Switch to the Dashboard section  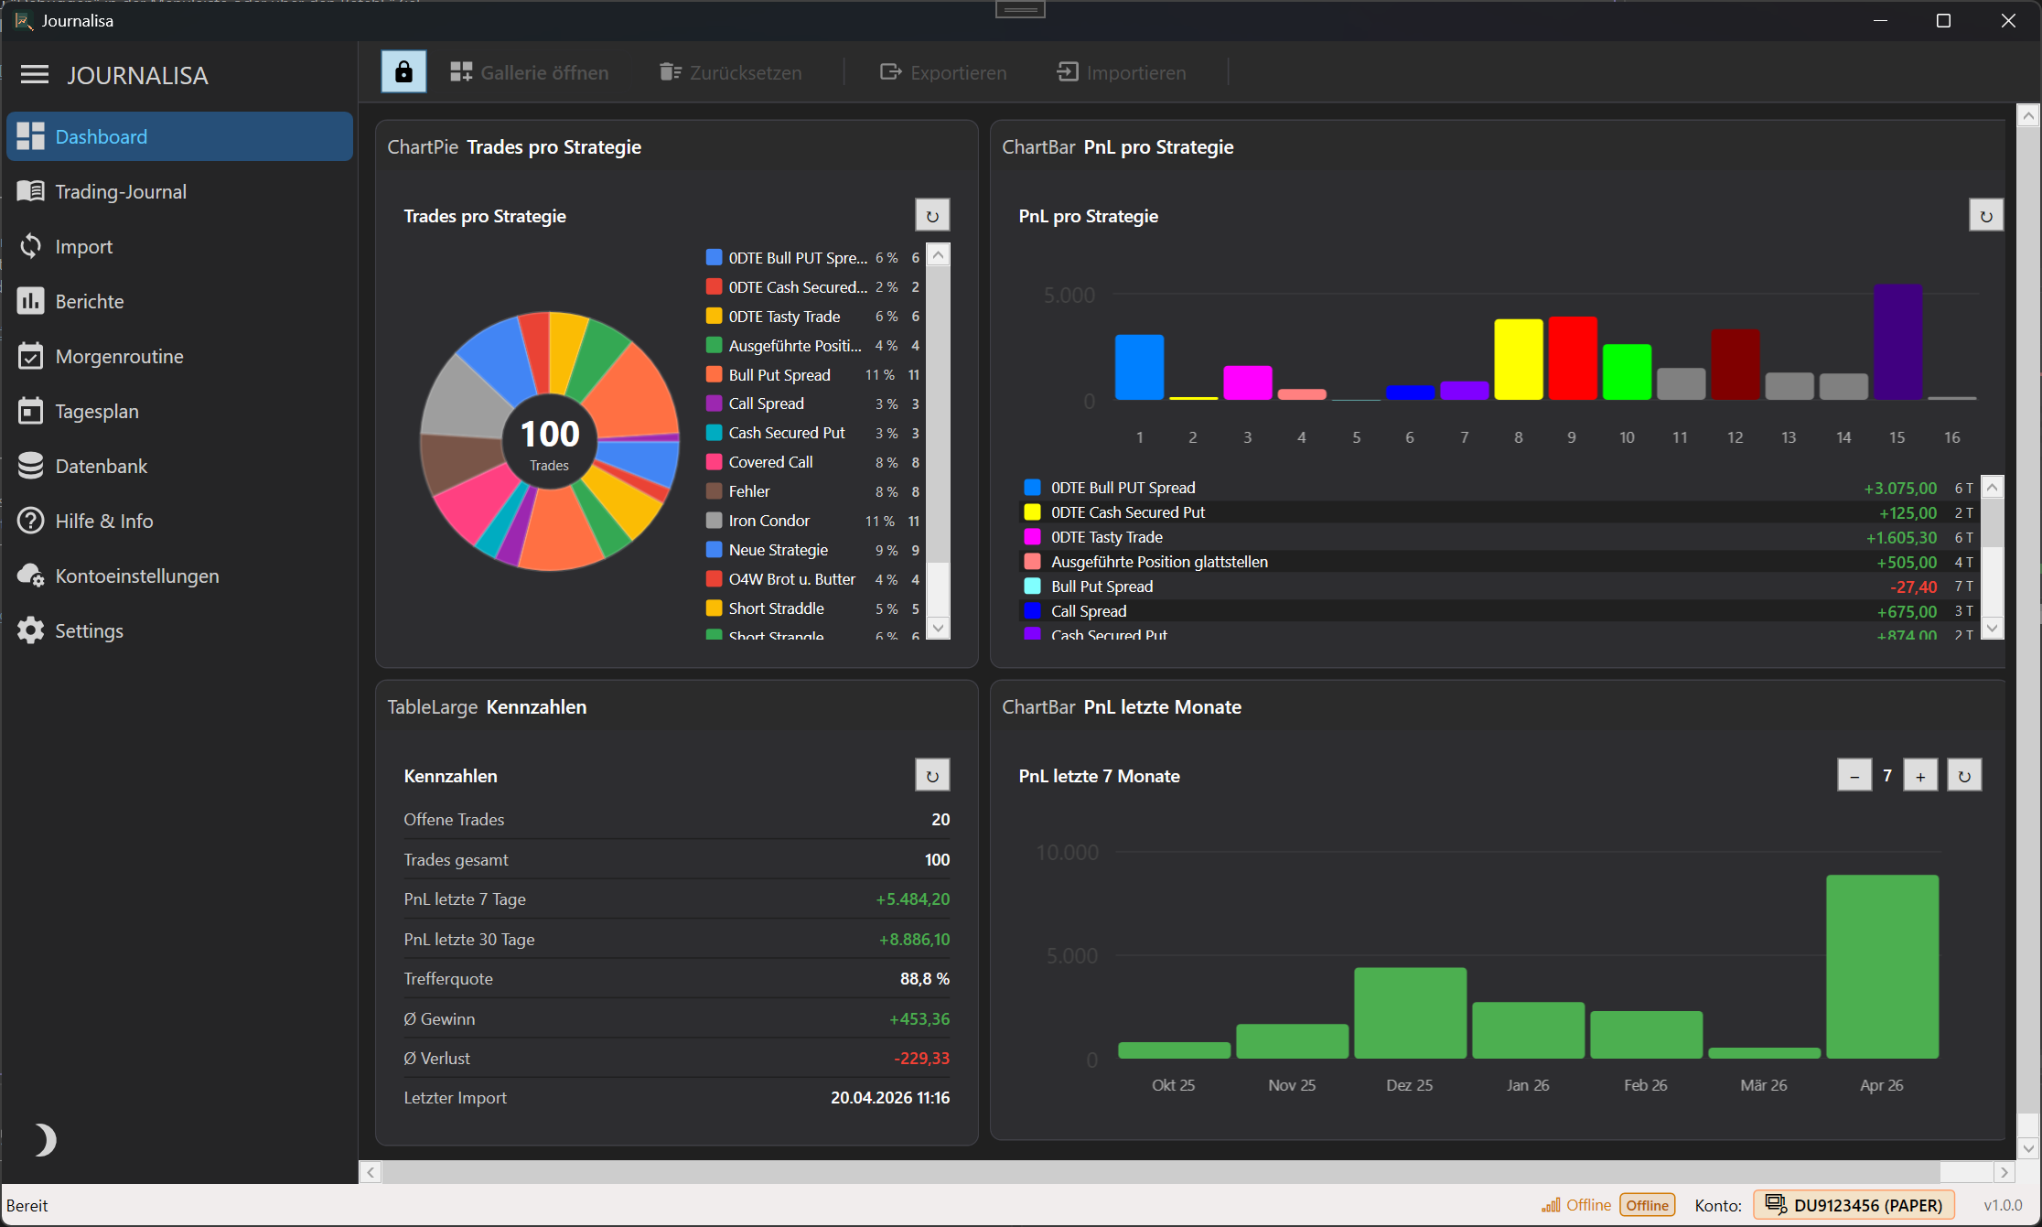pos(101,136)
